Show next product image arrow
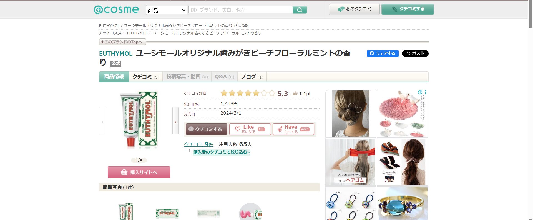 coord(175,121)
